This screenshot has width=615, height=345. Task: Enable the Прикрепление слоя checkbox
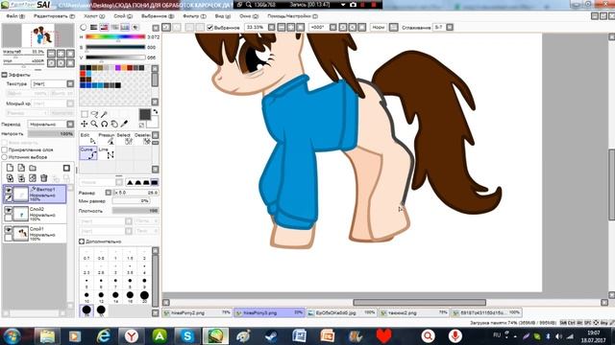(x=5, y=149)
